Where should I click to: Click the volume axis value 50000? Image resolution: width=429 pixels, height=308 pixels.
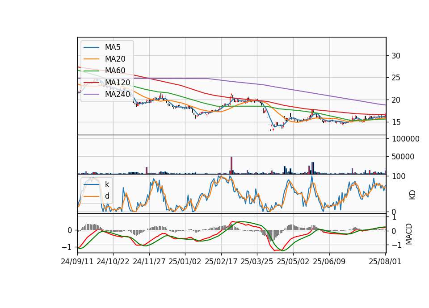click(403, 157)
